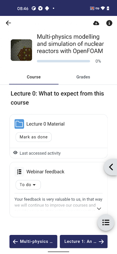Tap the course progress bar

(x=63, y=61)
